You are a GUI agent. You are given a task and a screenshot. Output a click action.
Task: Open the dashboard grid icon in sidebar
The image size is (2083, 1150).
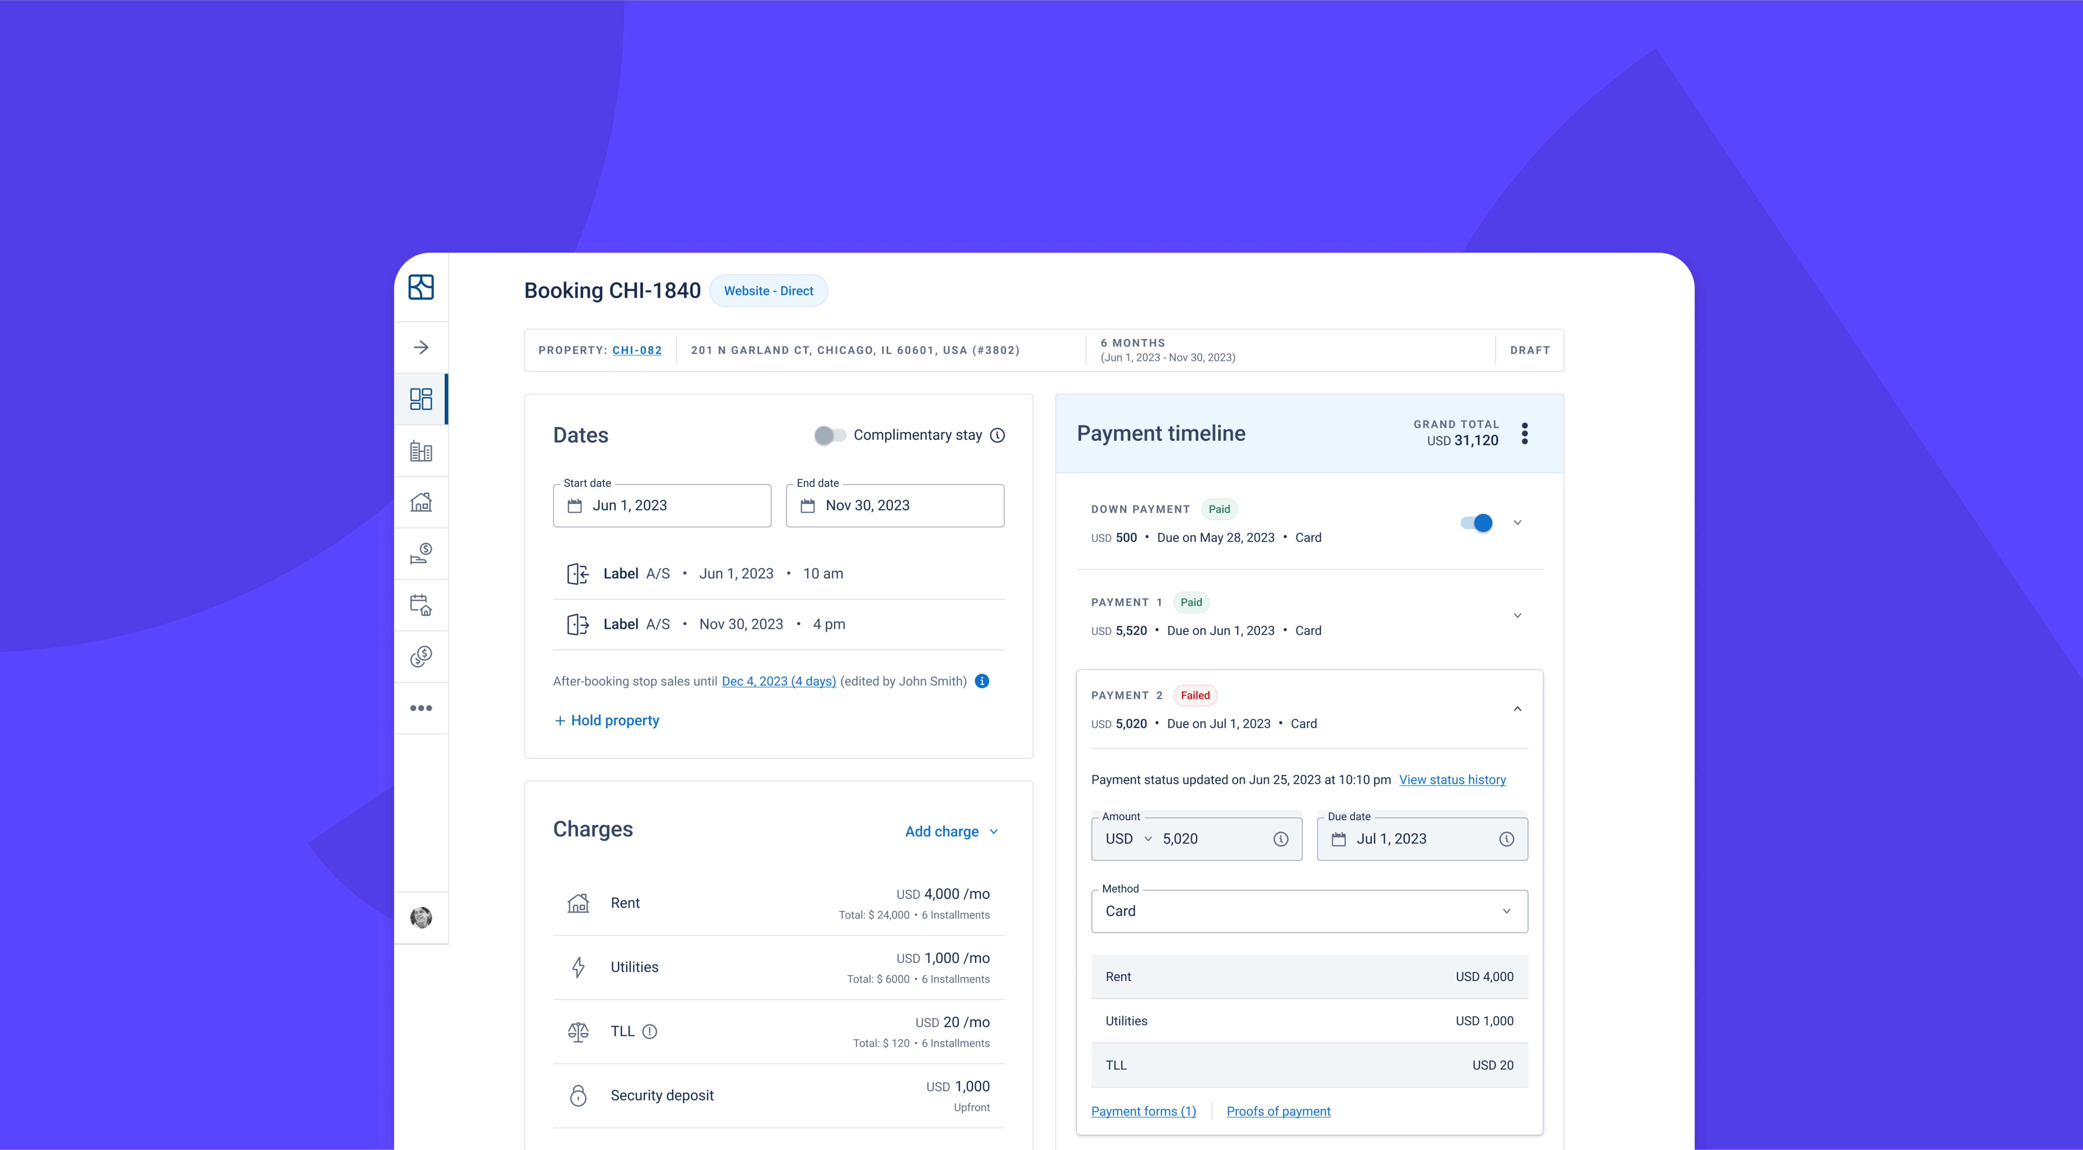[x=421, y=398]
